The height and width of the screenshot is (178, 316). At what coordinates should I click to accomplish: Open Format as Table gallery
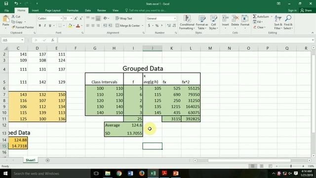[202, 22]
